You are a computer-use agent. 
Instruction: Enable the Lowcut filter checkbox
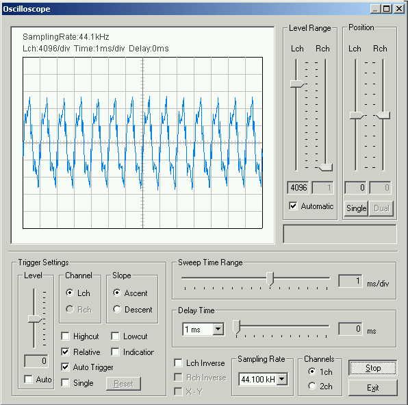pyautogui.click(x=115, y=336)
